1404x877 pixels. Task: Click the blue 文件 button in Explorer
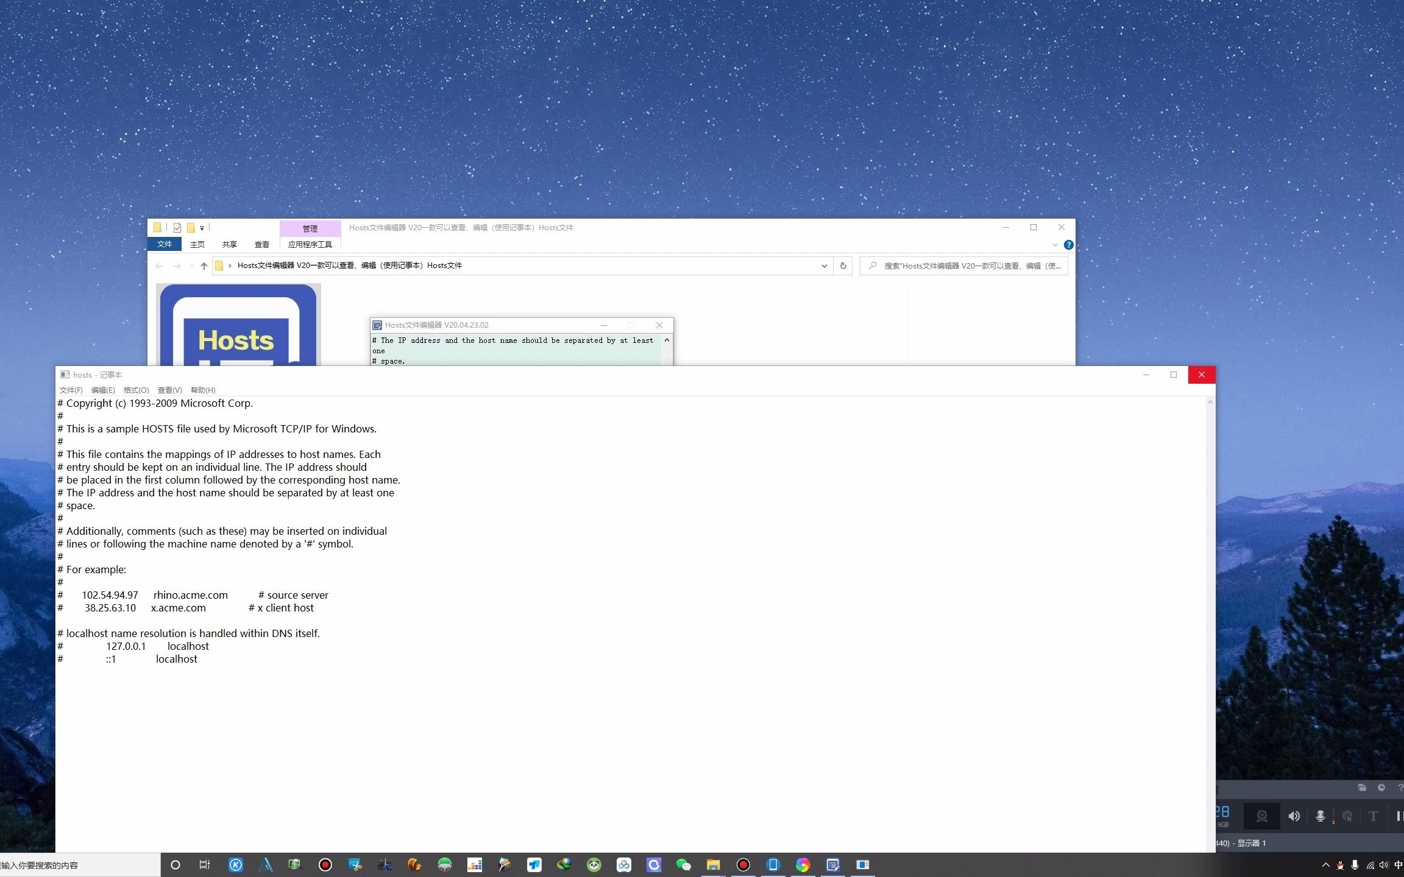point(165,244)
